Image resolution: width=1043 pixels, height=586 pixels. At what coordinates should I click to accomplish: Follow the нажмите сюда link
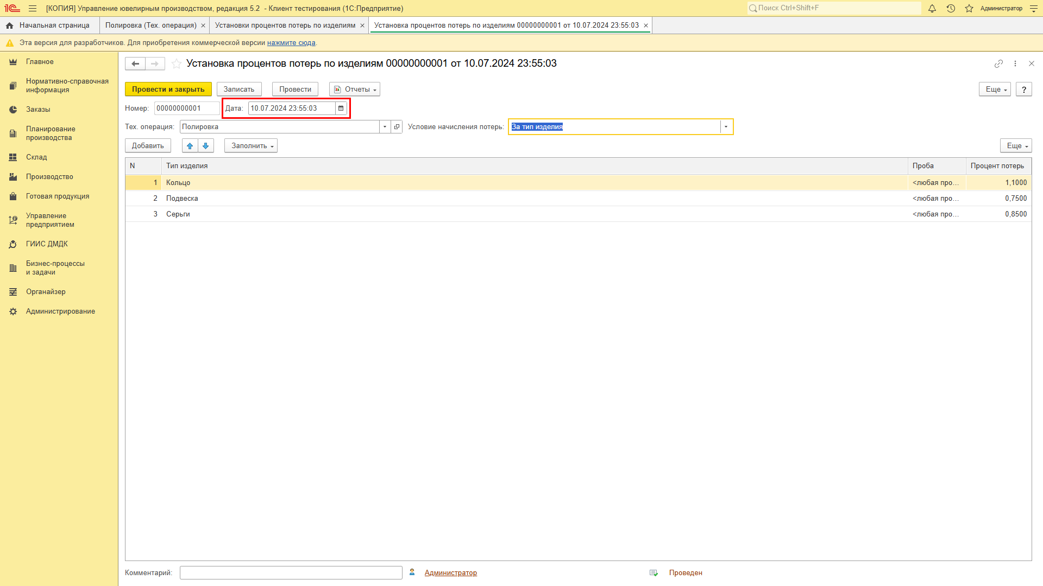[291, 43]
